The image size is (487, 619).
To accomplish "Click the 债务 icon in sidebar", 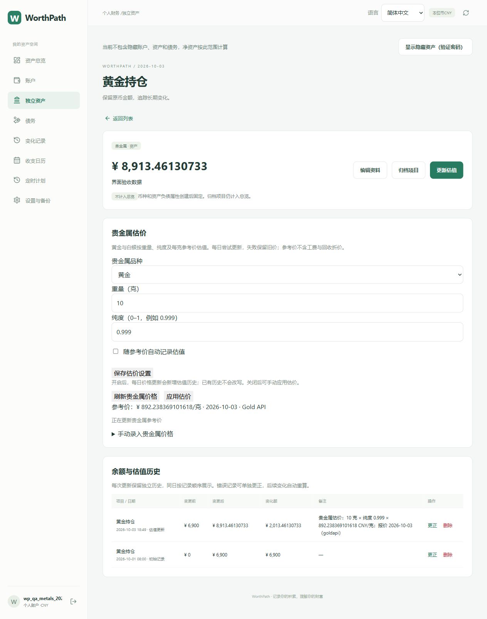I will [x=17, y=120].
